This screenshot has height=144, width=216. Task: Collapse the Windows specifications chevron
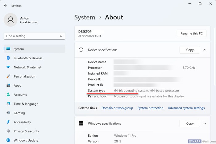click(205, 123)
